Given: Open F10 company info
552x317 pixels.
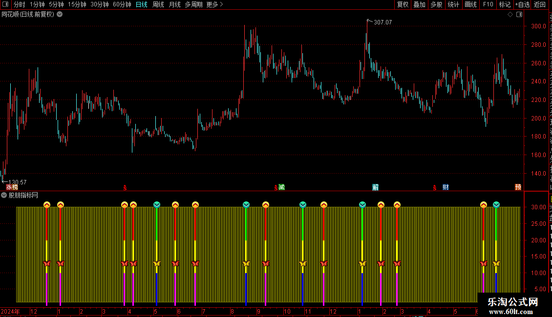Looking at the screenshot, I should [x=488, y=4].
